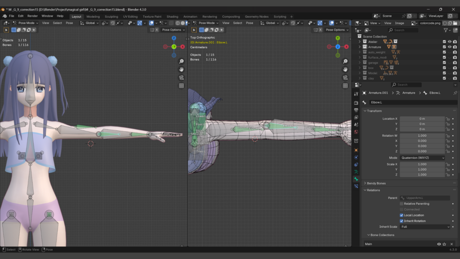460x259 pixels.
Task: Toggle camera view icon in left viewport
Action: point(181,77)
